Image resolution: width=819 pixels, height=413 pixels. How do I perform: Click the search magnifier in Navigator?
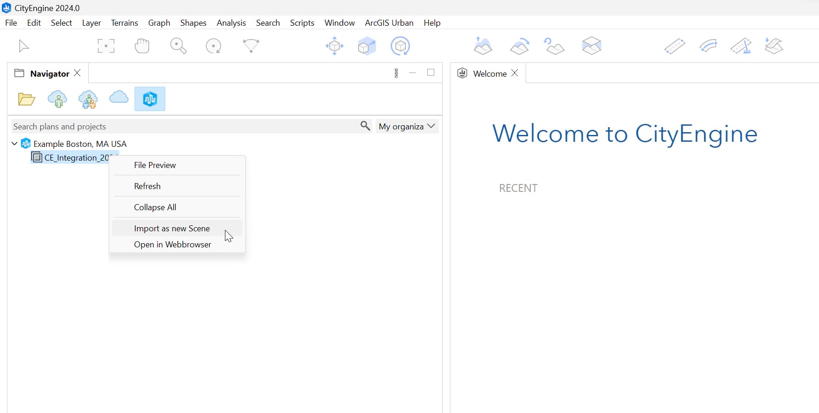pos(365,126)
